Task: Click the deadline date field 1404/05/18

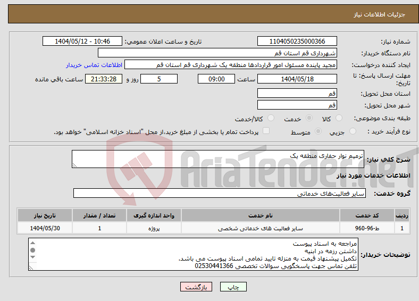Action: click(297, 79)
